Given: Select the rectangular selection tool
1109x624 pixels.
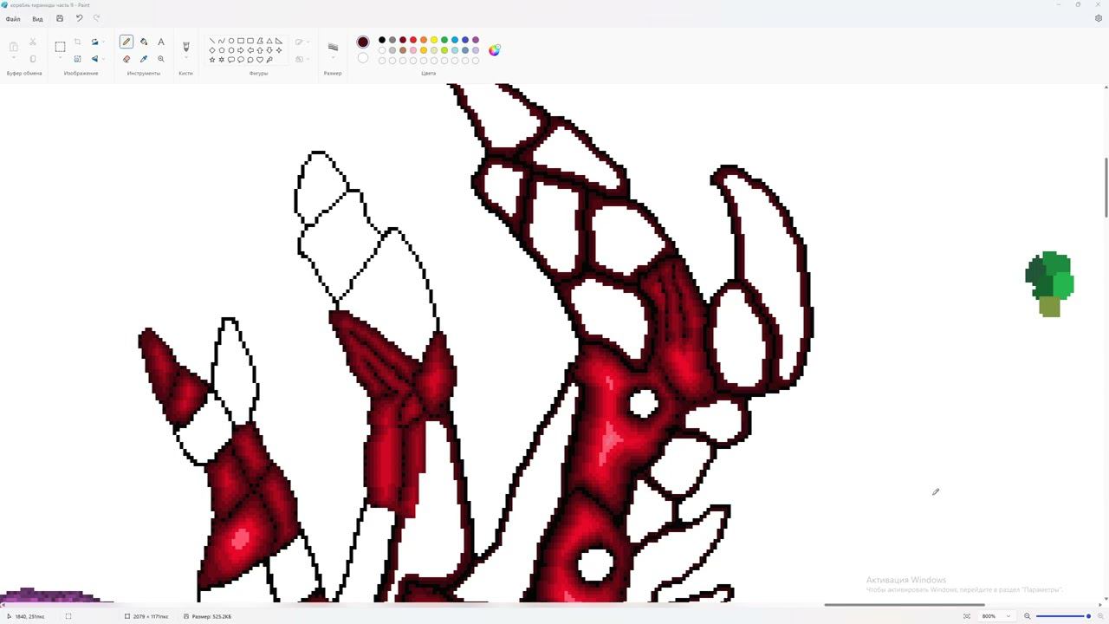Looking at the screenshot, I should [60, 47].
